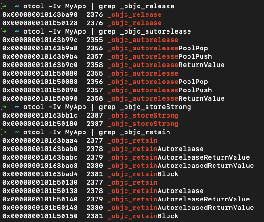Click _objc_retainBlock at address 0x000000010163bad4

pyautogui.click(x=143, y=174)
